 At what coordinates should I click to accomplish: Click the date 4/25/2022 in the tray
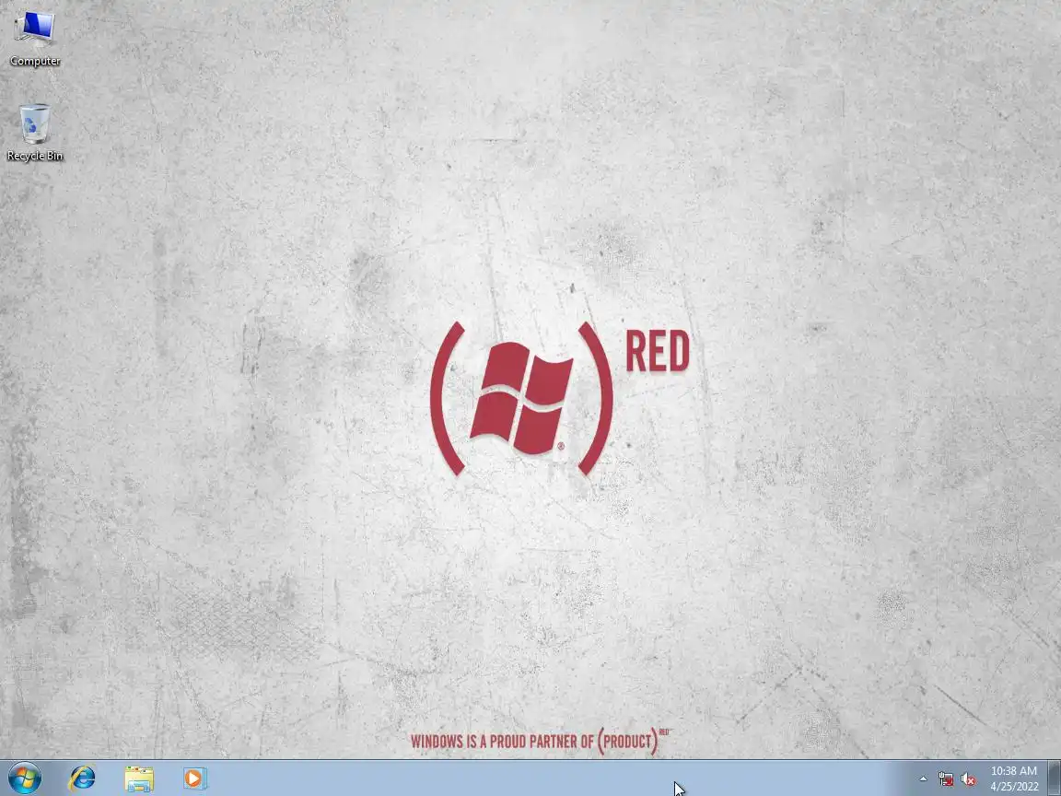(x=1014, y=787)
